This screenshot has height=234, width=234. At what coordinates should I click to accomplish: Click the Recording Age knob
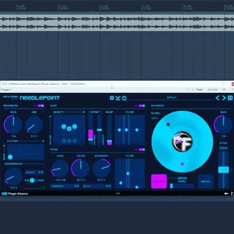point(34,125)
